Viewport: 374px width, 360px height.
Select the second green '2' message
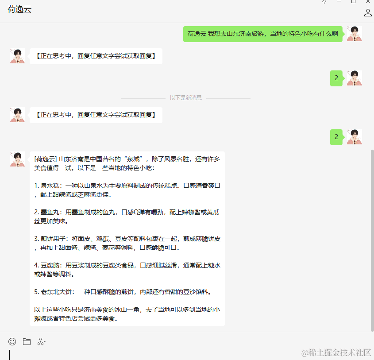[336, 137]
